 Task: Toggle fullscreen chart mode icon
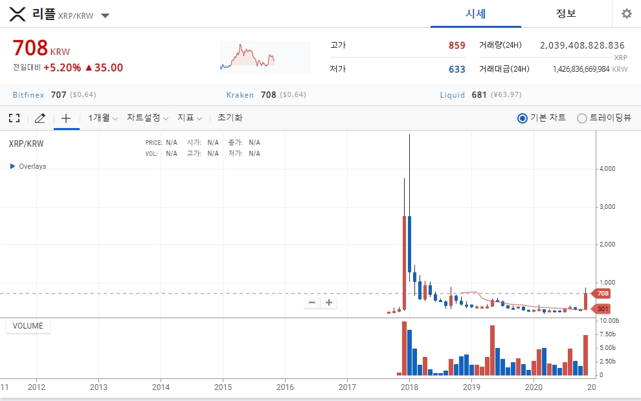tap(14, 118)
